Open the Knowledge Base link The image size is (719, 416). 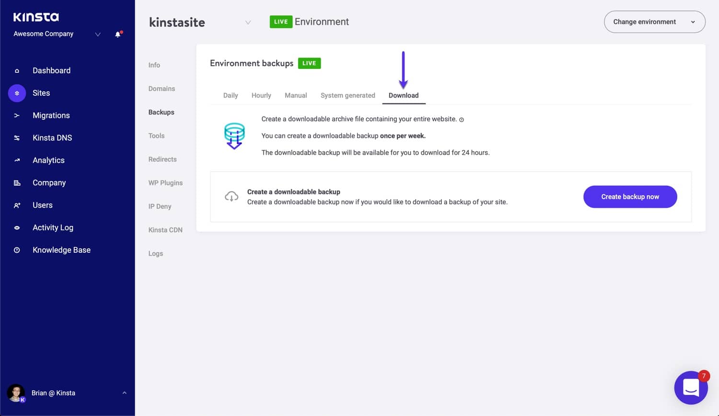[61, 250]
